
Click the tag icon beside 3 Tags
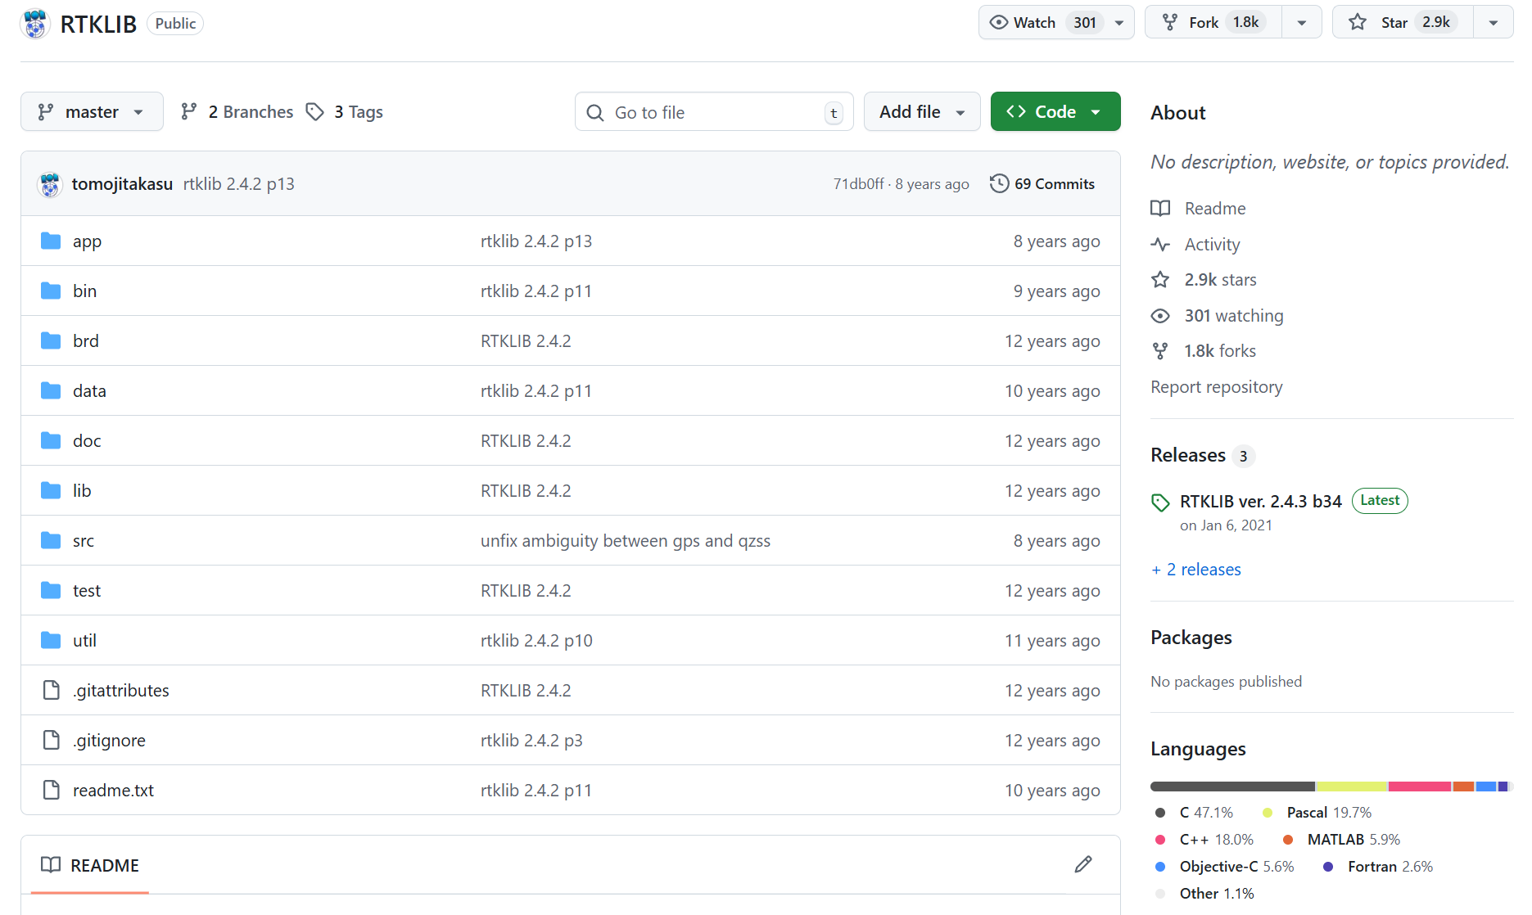click(x=314, y=111)
